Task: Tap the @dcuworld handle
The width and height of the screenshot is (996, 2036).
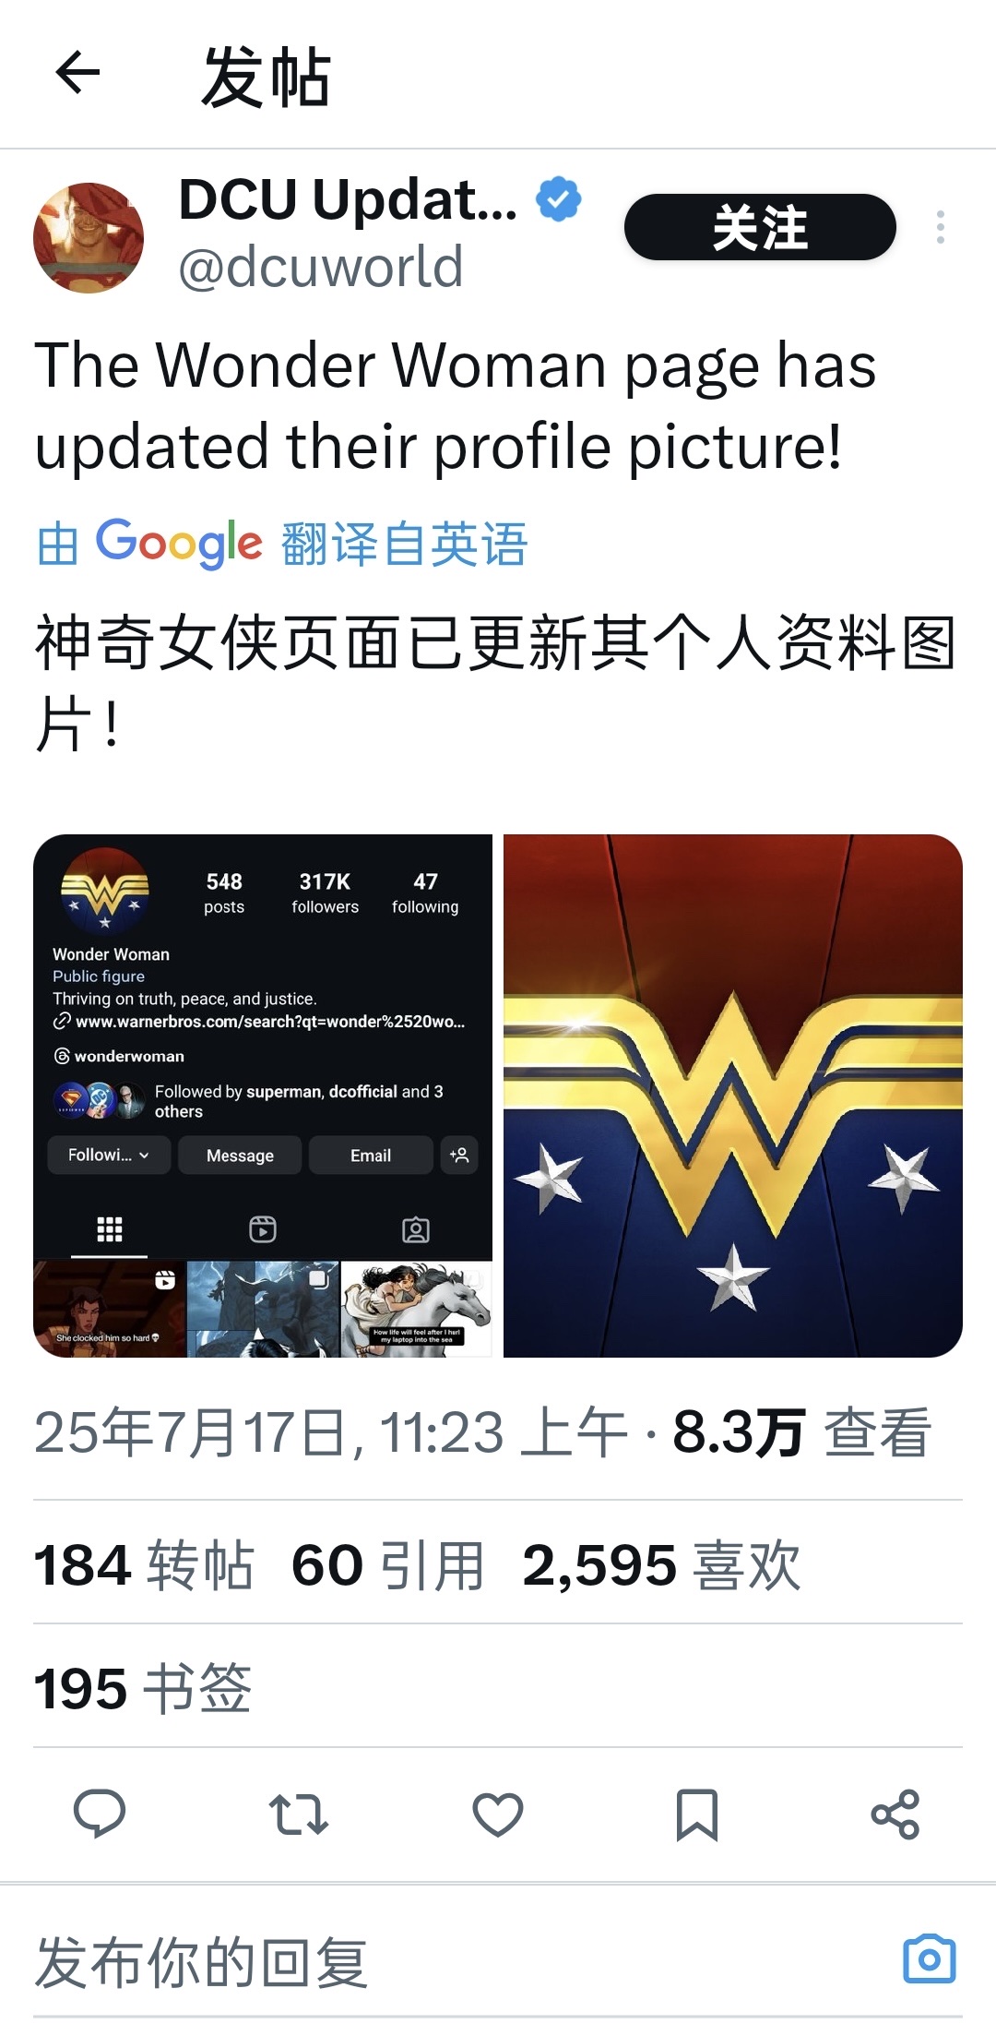Action: pyautogui.click(x=320, y=268)
